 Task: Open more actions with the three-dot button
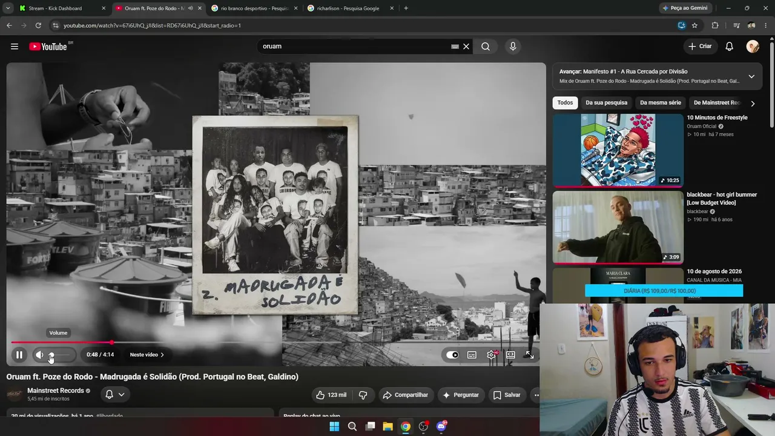(535, 395)
